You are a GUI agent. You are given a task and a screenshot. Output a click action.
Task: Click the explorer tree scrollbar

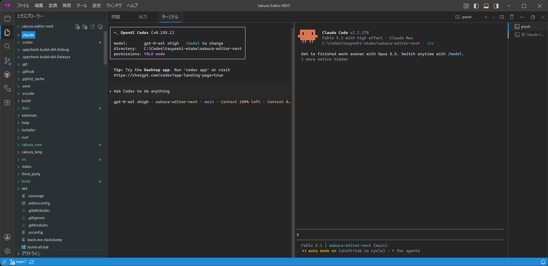(106, 47)
